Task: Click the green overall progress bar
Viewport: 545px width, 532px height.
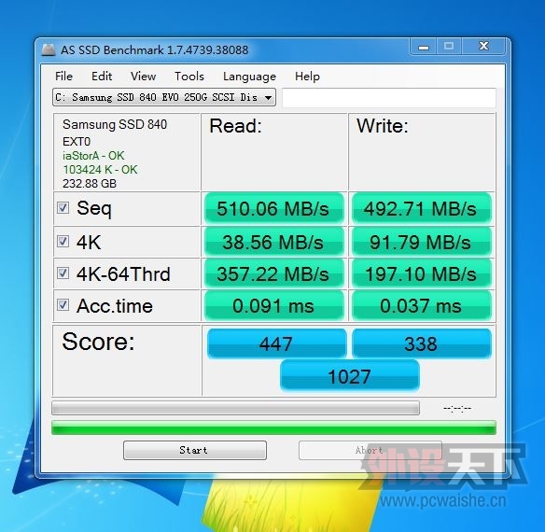Action: pyautogui.click(x=273, y=427)
